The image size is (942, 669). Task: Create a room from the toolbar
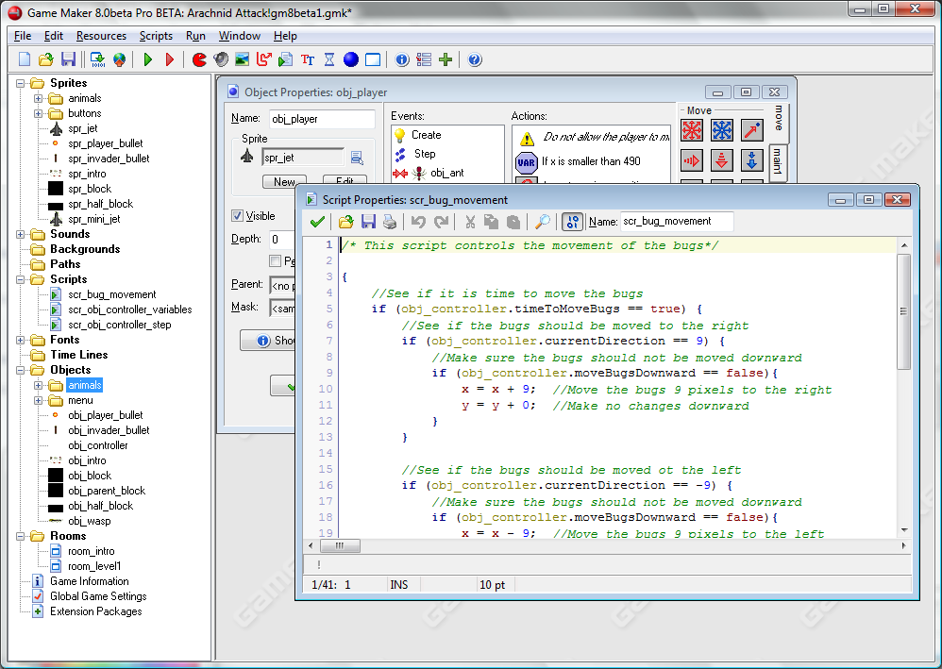pos(373,59)
